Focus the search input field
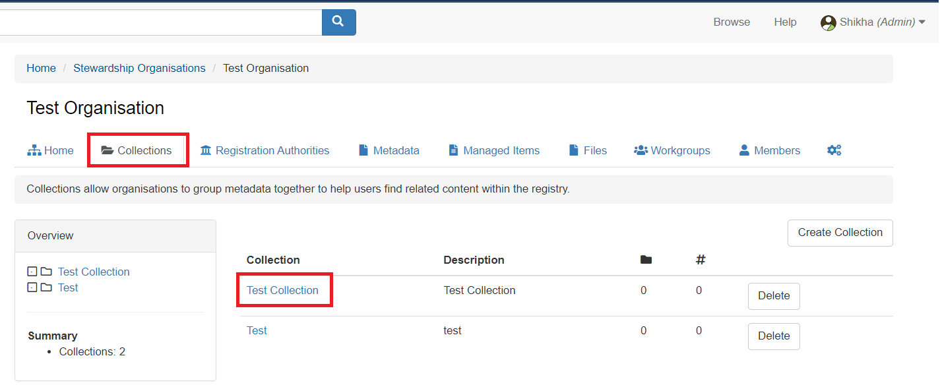The height and width of the screenshot is (387, 940). point(158,22)
